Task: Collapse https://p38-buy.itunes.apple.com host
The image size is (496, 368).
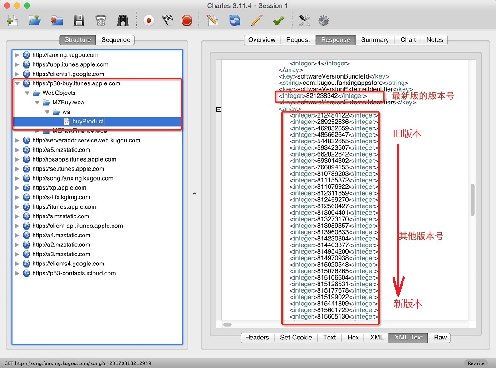Action: [17, 83]
